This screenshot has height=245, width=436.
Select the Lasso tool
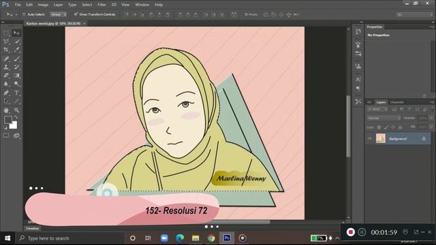point(6,42)
